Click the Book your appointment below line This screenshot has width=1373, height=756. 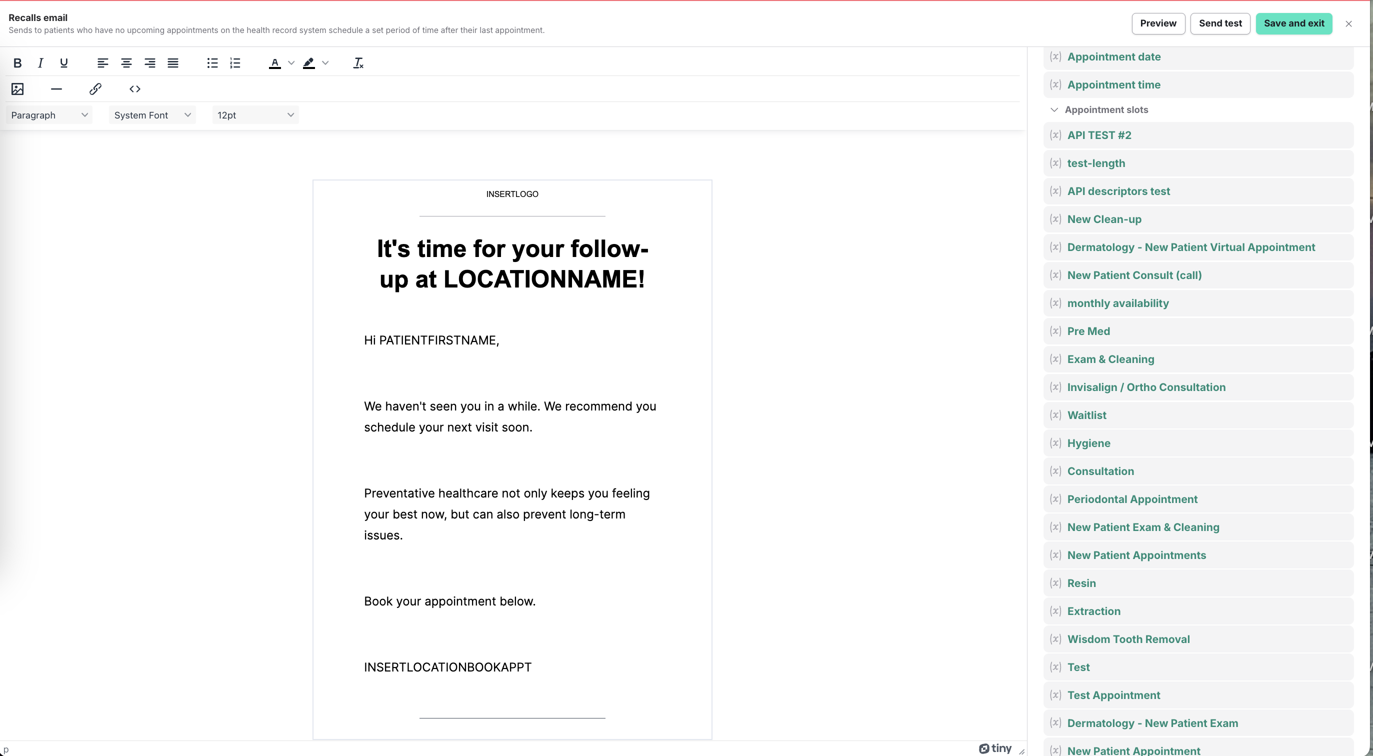click(x=450, y=601)
